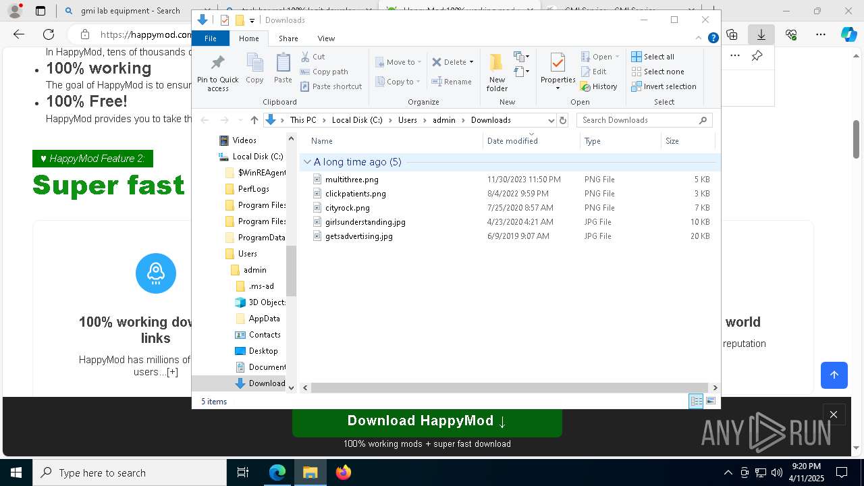This screenshot has height=486, width=864.
Task: Open Firefox from the taskbar
Action: pyautogui.click(x=344, y=473)
